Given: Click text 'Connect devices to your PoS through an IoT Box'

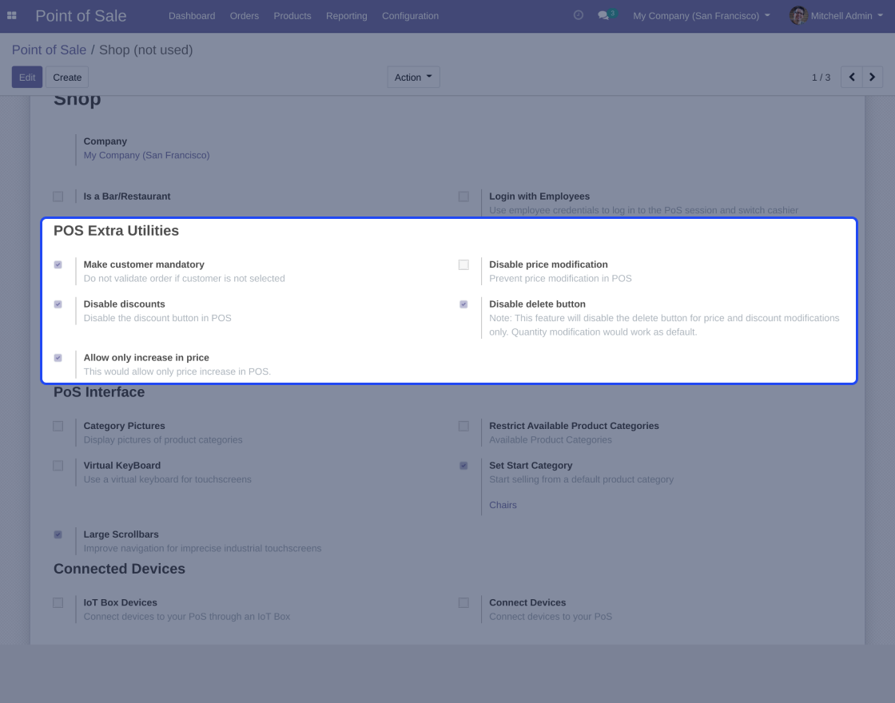Looking at the screenshot, I should point(187,616).
